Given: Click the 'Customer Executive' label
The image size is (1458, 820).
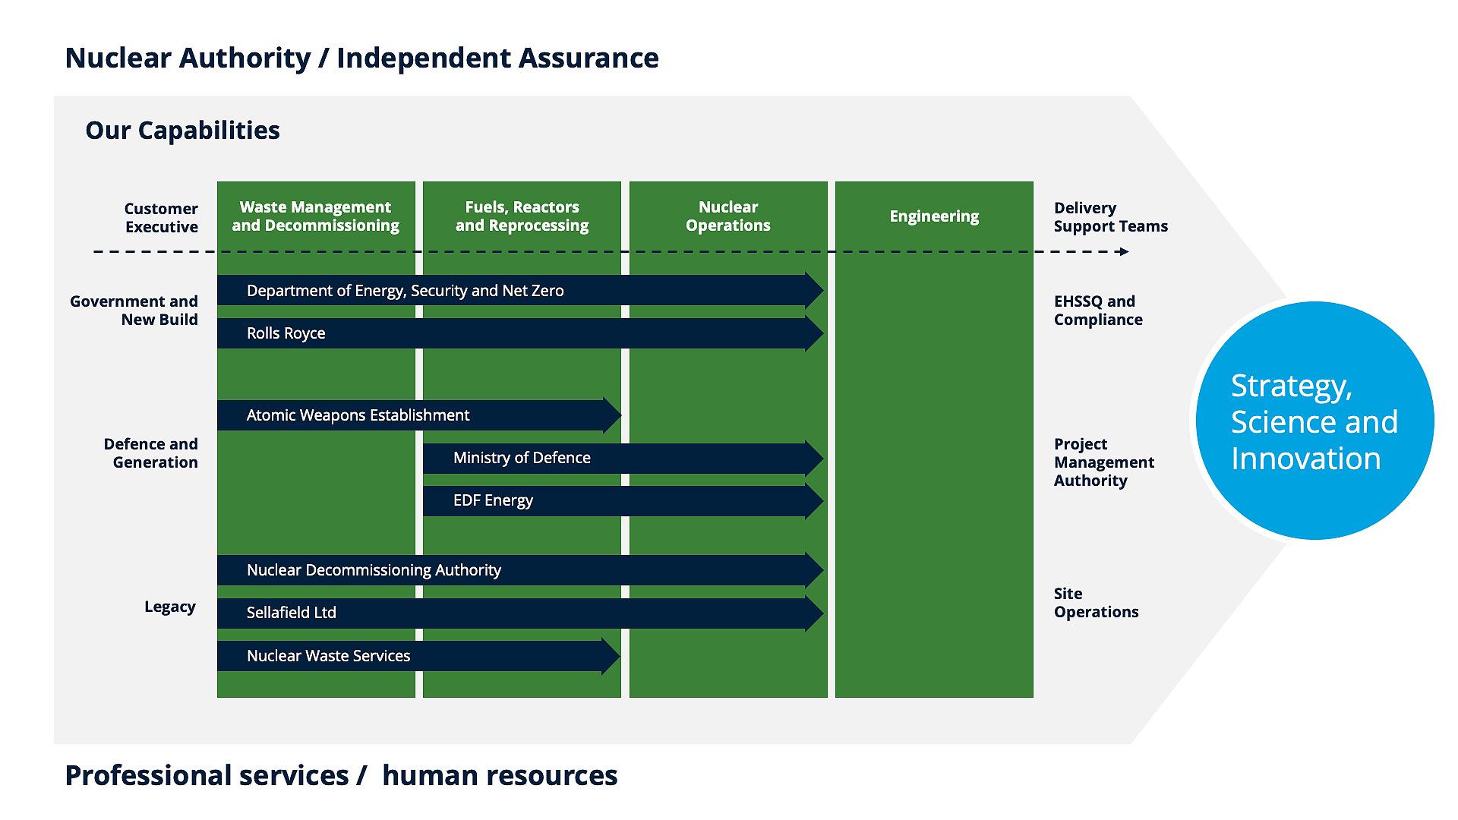Looking at the screenshot, I should [x=161, y=217].
